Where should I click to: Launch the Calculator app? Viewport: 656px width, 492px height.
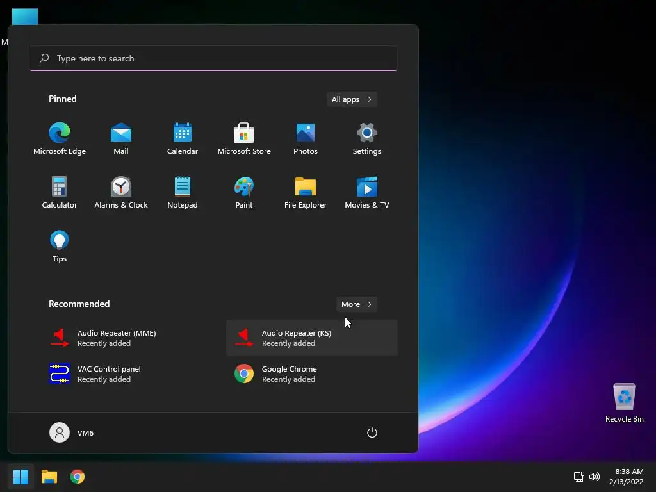click(x=60, y=193)
